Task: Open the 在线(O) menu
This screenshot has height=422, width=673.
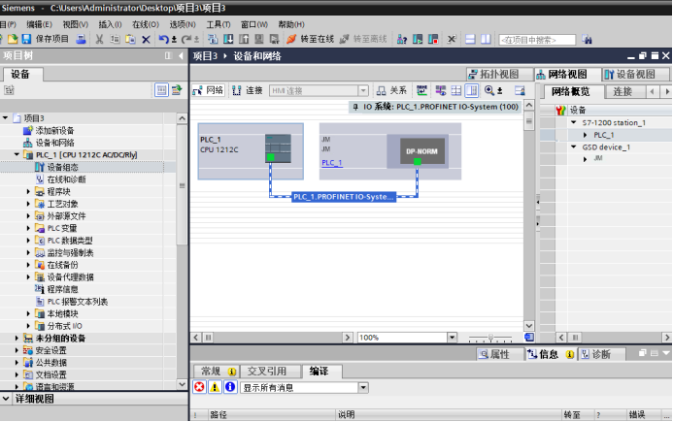Action: pyautogui.click(x=146, y=24)
